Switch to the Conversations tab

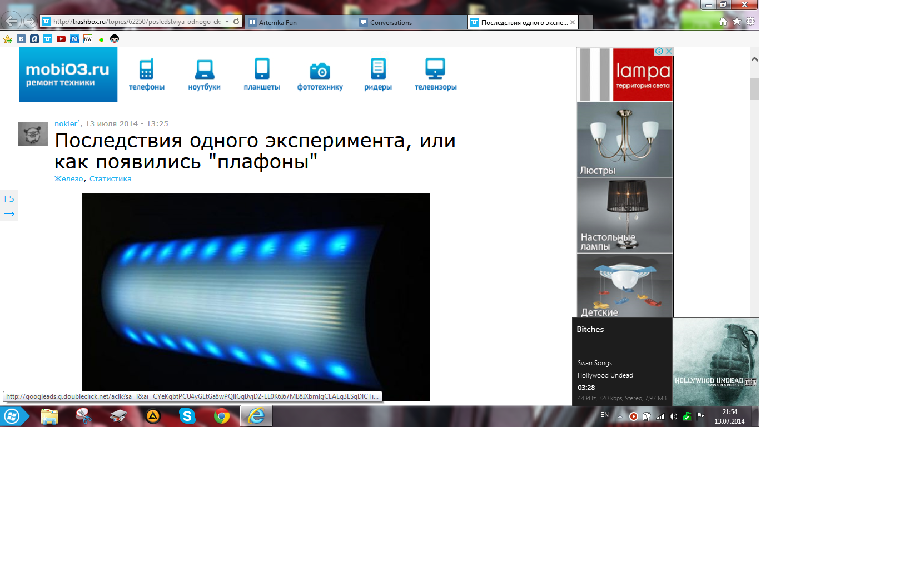411,22
